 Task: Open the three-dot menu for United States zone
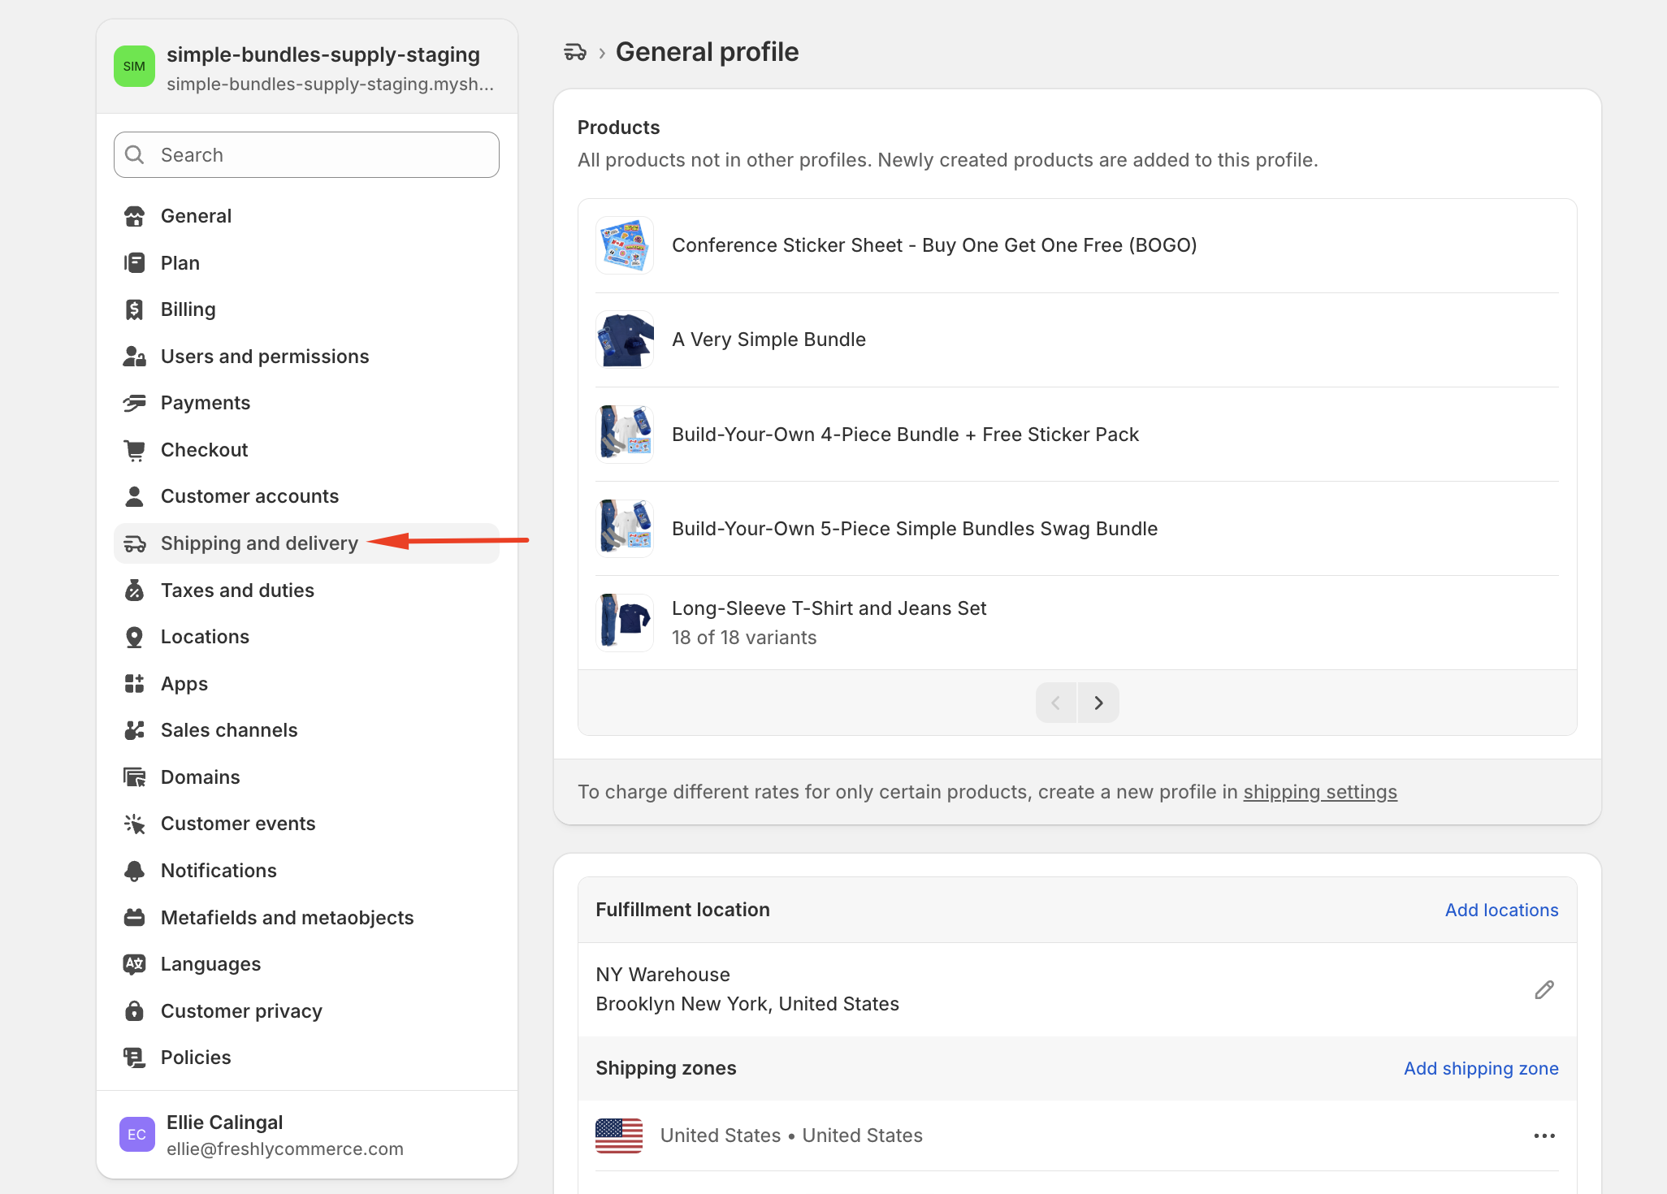(x=1544, y=1136)
